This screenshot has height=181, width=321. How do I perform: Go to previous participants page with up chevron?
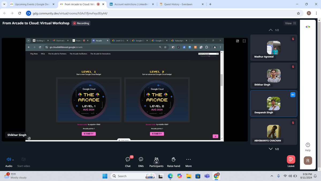click(271, 30)
